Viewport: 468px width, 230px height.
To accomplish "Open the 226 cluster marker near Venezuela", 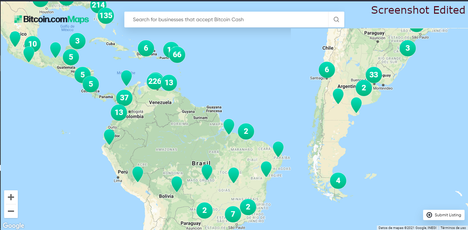I will pyautogui.click(x=155, y=81).
